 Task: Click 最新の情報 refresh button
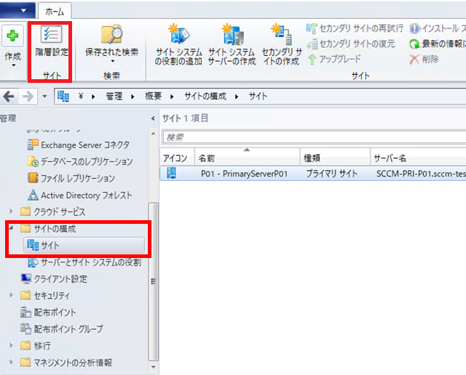436,44
